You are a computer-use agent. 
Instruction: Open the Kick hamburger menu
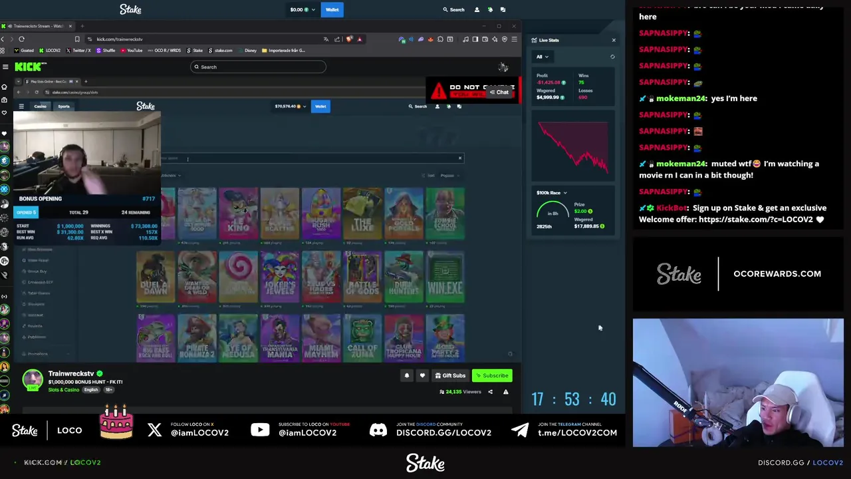[5, 67]
